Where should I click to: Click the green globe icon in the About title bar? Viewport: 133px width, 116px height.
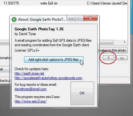click(14, 19)
